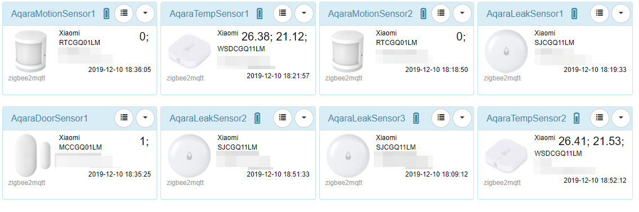Click battery icon next to AqaraLeakSensor2
The width and height of the screenshot is (639, 212).
tap(257, 119)
